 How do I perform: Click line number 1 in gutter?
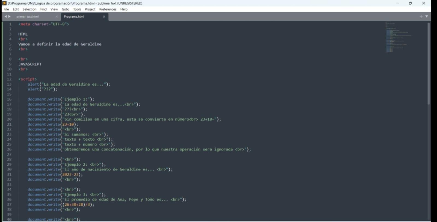coord(10,24)
